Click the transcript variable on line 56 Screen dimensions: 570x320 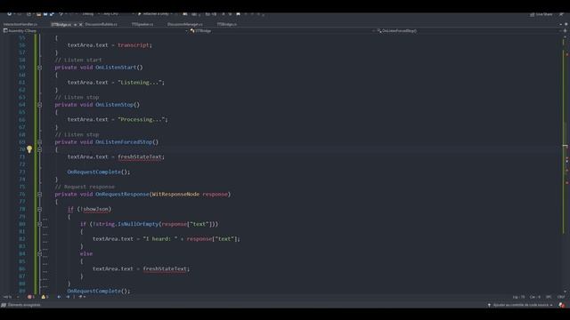click(133, 45)
